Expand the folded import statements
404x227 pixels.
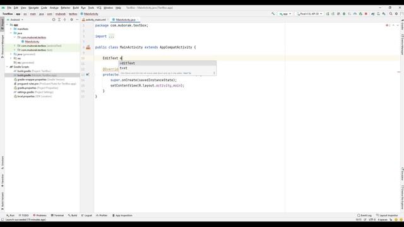tap(111, 37)
